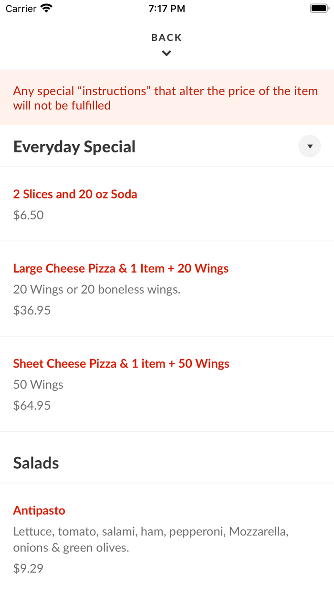This screenshot has width=334, height=594.
Task: Tap the Wi-Fi icon in status bar
Action: [47, 9]
